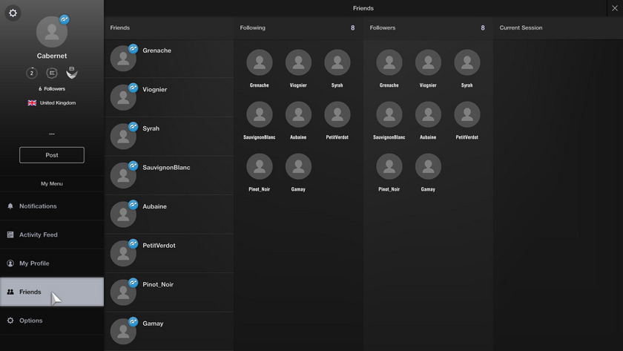The width and height of the screenshot is (623, 351).
Task: Click the United Kingdom flag icon
Action: pos(32,103)
